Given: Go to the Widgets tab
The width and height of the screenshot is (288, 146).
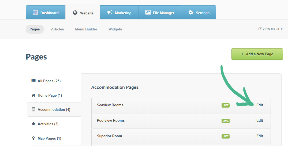Looking at the screenshot, I should click(x=115, y=29).
